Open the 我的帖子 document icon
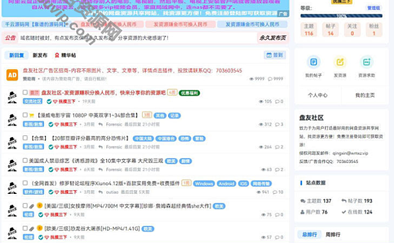 point(313,62)
